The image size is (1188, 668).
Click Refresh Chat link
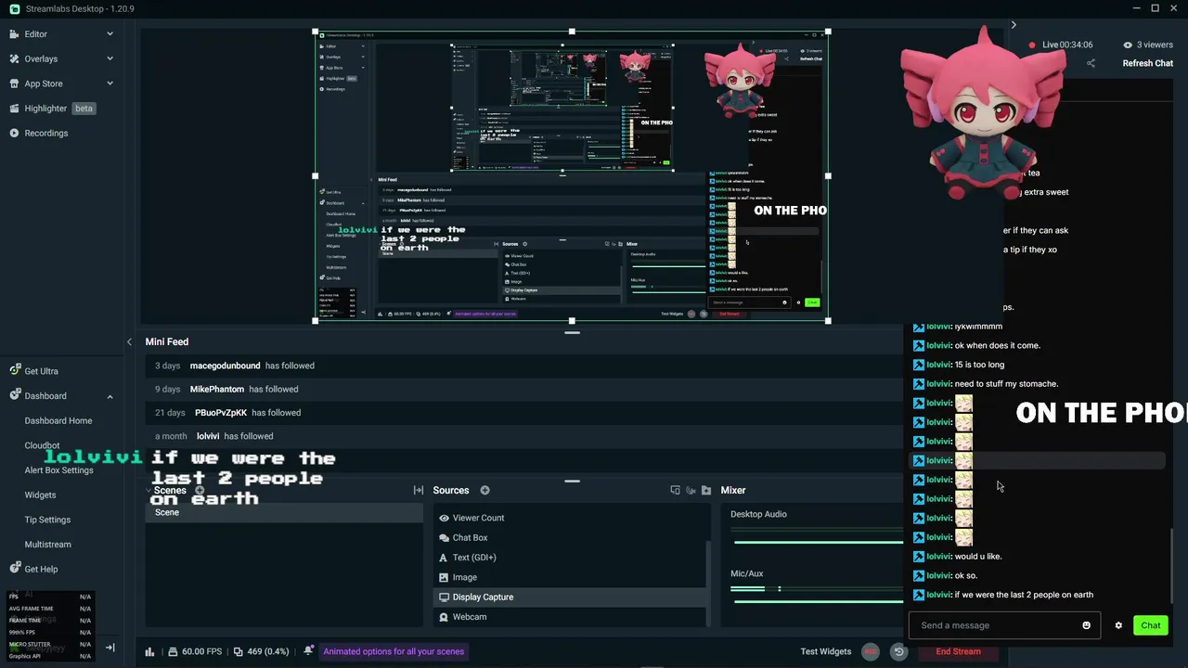click(1148, 63)
